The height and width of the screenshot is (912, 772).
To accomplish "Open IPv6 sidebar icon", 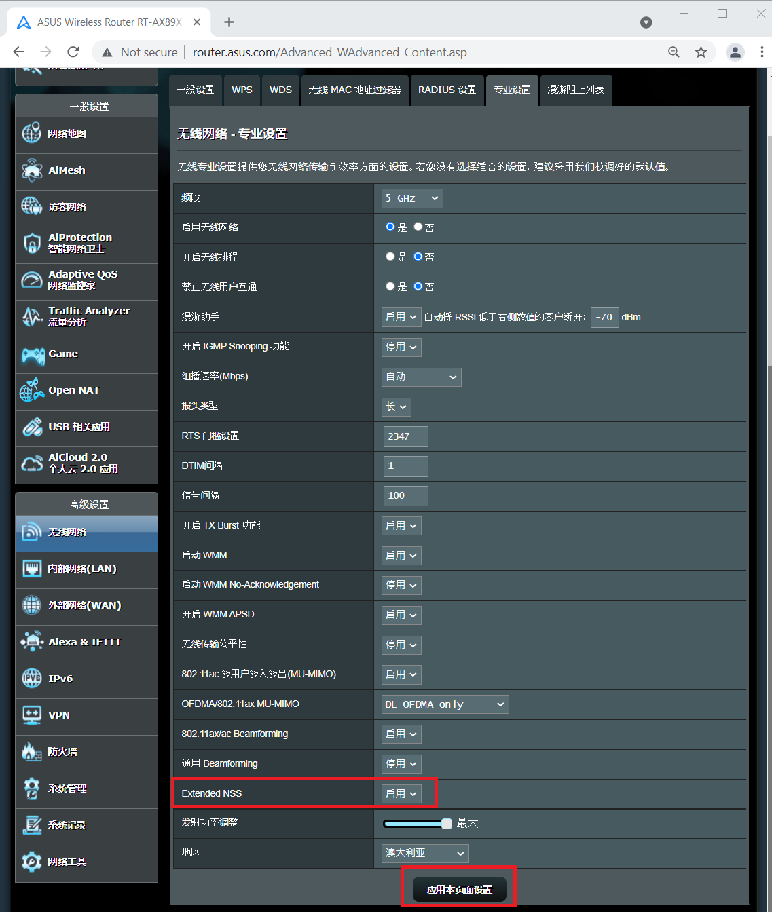I will click(x=31, y=679).
